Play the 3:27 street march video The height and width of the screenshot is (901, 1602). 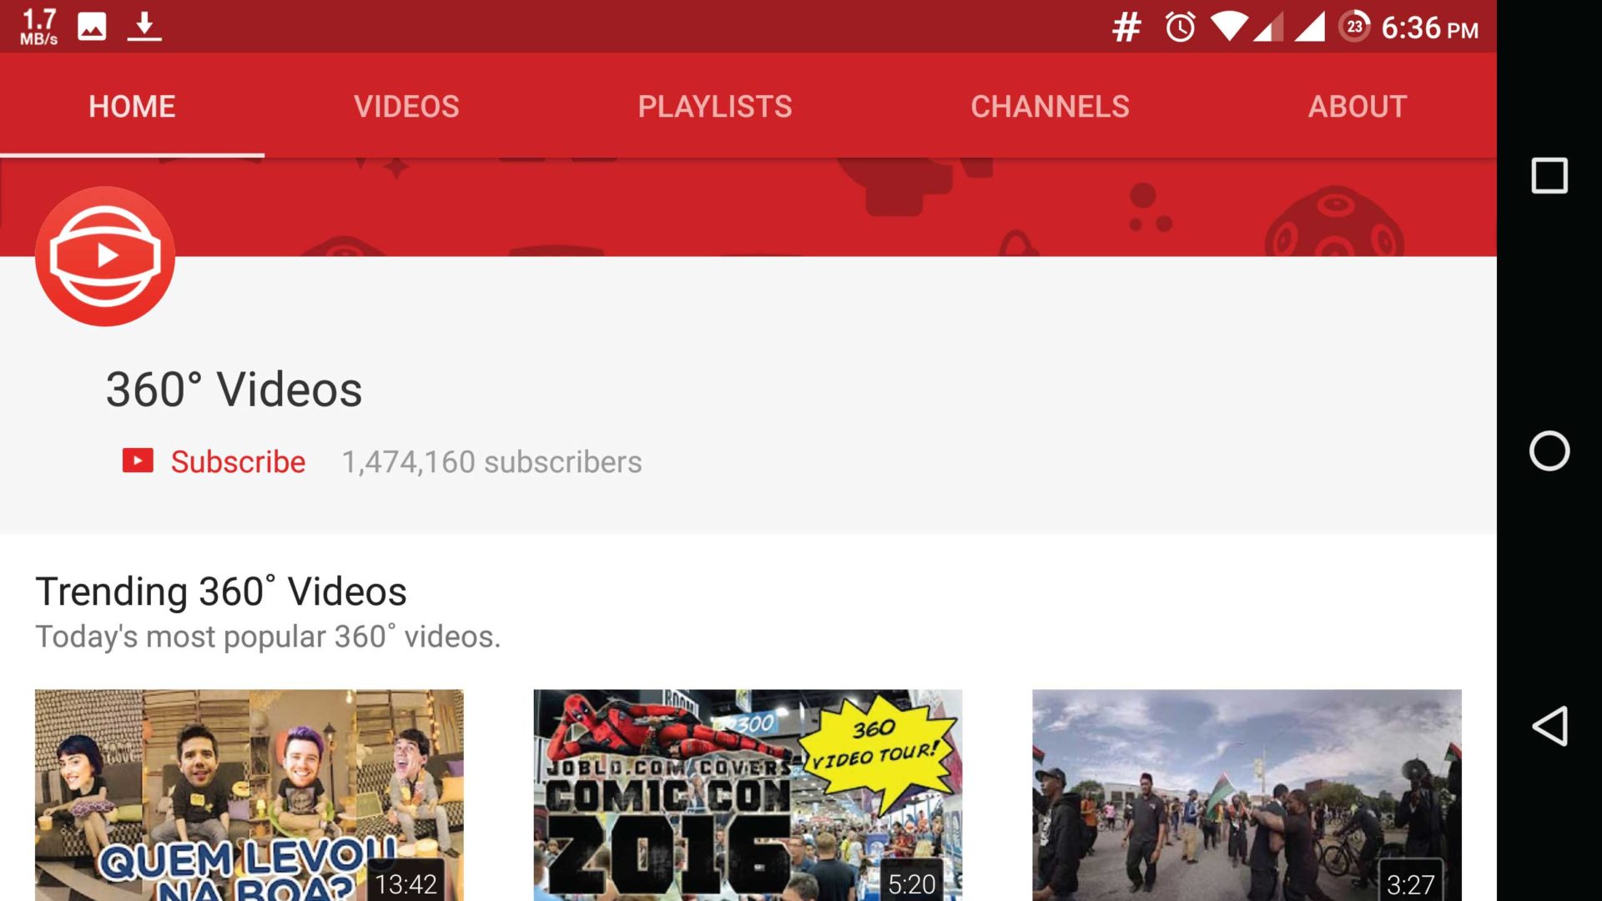[1247, 794]
